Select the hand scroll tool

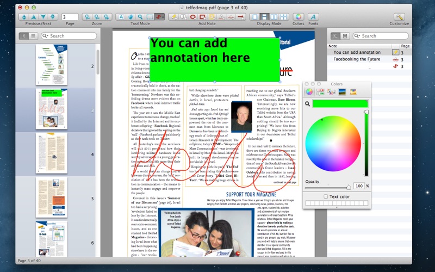click(x=130, y=17)
